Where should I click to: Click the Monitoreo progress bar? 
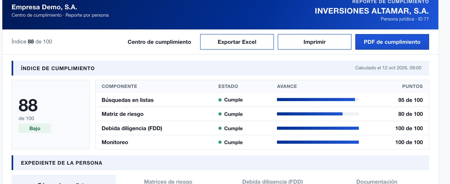click(318, 142)
